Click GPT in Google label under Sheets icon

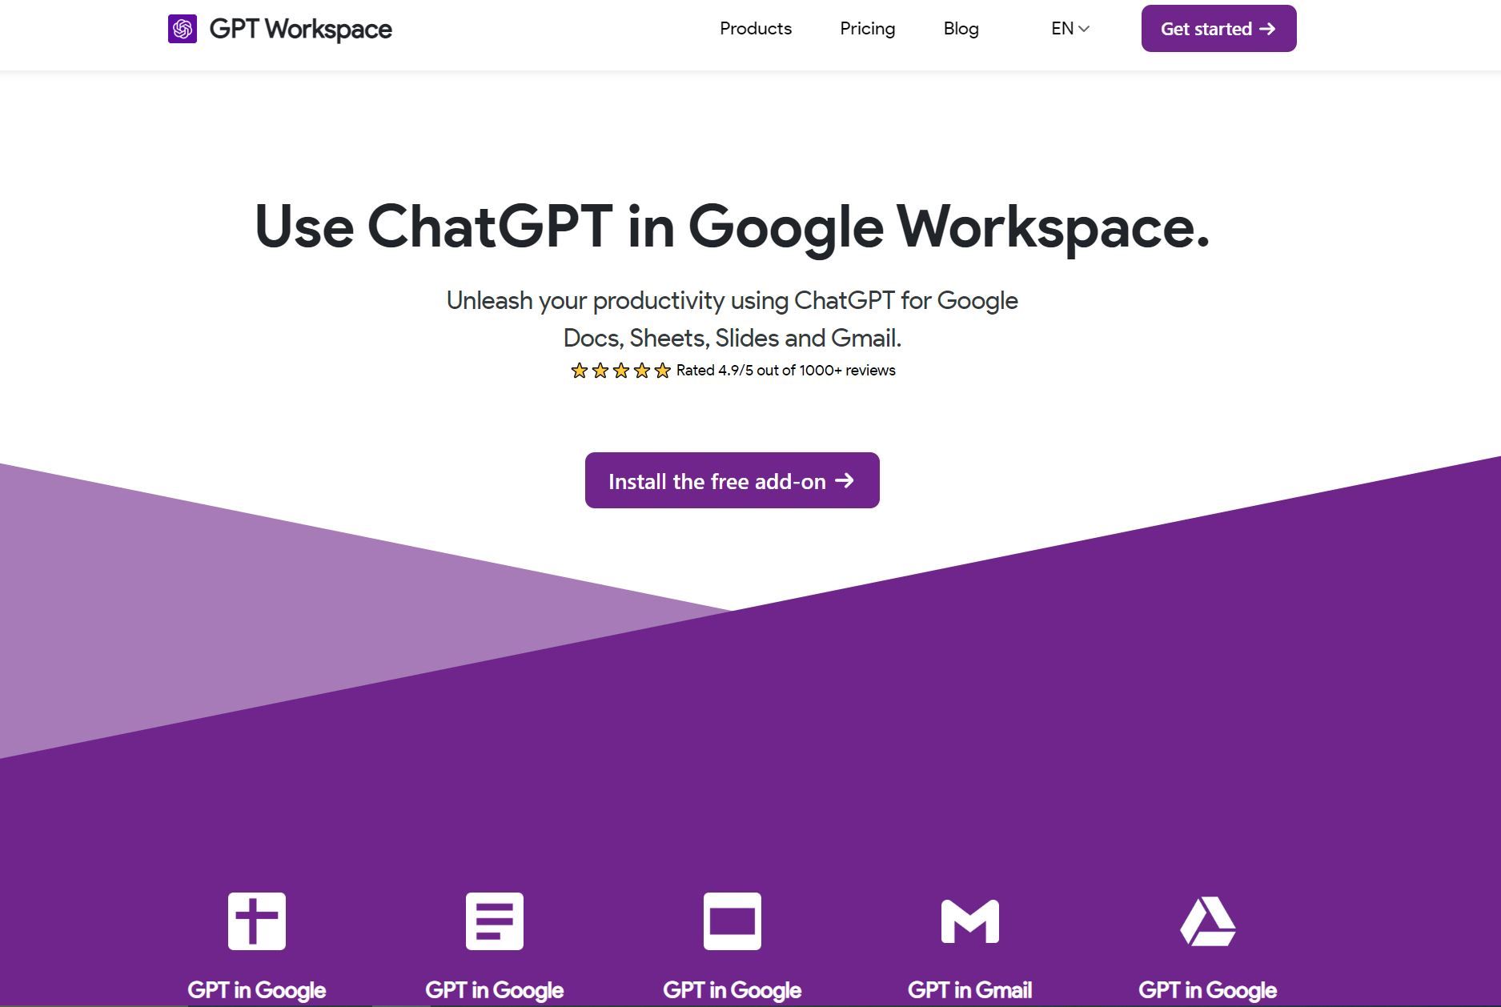point(257,990)
